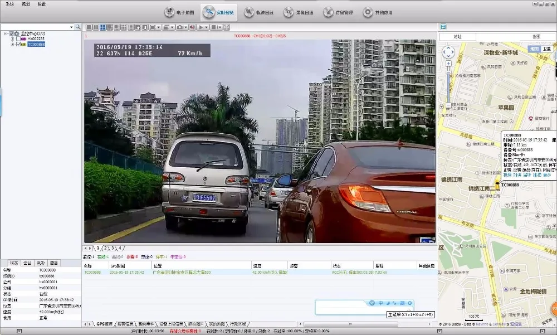
Task: Open the play button dropdown arrow
Action: (x=207, y=27)
